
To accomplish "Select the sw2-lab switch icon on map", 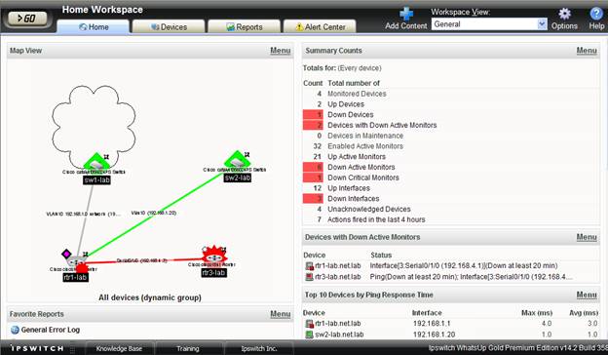I will pyautogui.click(x=238, y=160).
